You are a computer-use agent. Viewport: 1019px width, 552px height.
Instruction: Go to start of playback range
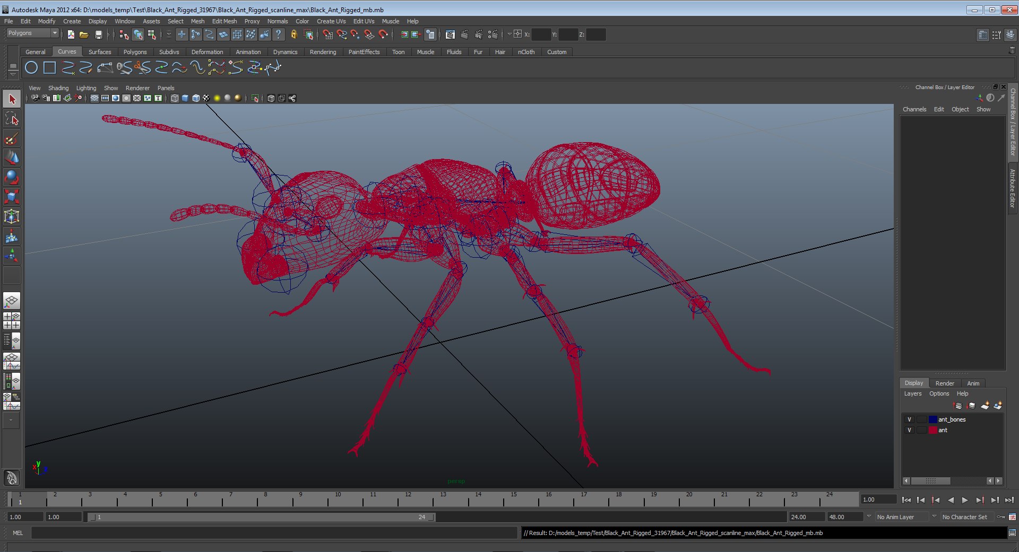tap(906, 500)
